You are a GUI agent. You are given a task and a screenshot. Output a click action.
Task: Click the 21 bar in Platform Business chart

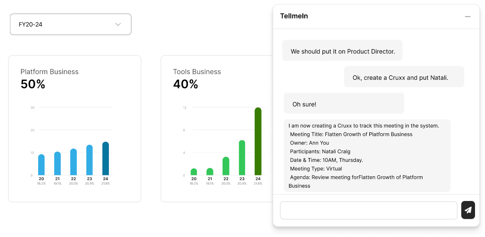tap(58, 163)
